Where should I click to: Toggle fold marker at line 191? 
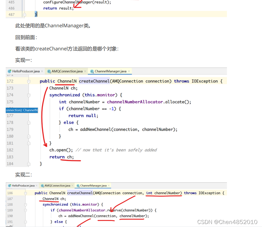tap(25, 222)
